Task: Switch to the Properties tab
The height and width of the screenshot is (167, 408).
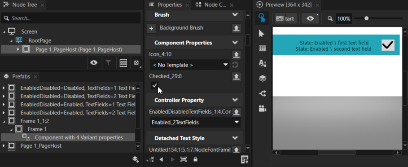Action: click(169, 4)
